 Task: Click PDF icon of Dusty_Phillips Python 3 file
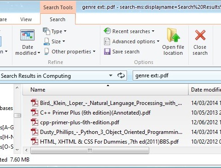click(x=35, y=132)
